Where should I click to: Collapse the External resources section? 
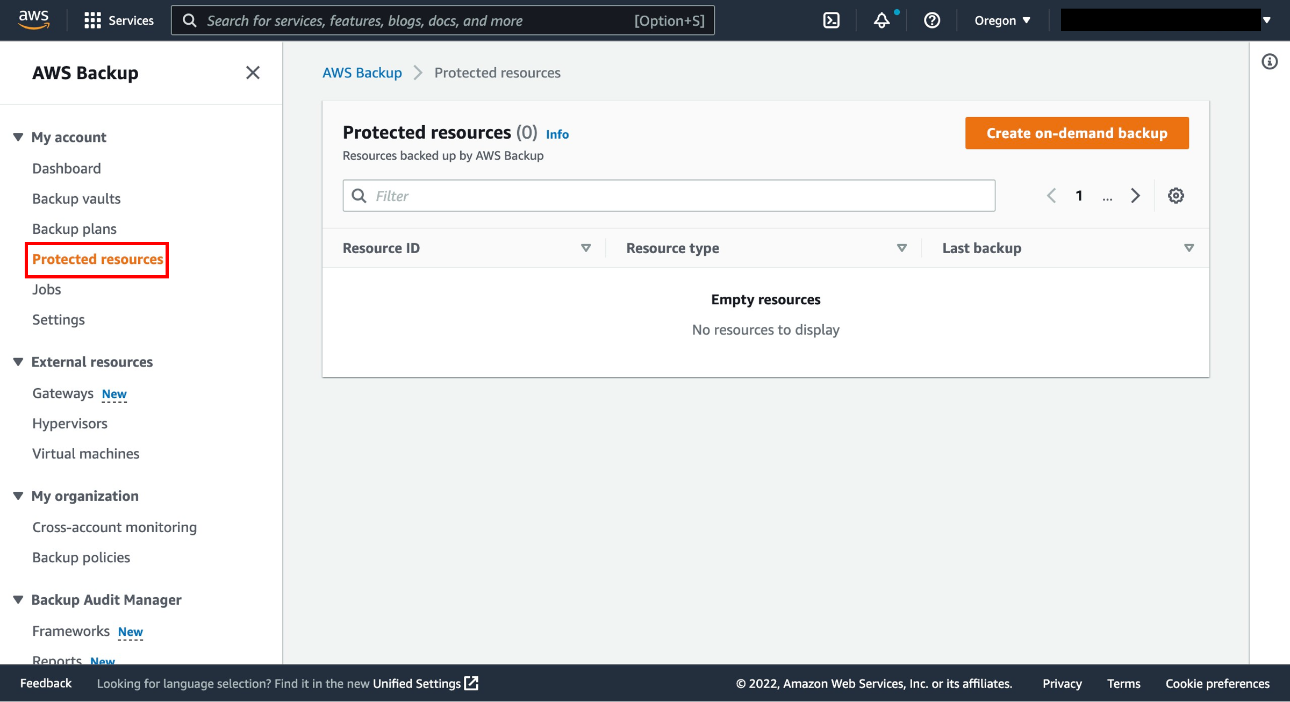(18, 362)
